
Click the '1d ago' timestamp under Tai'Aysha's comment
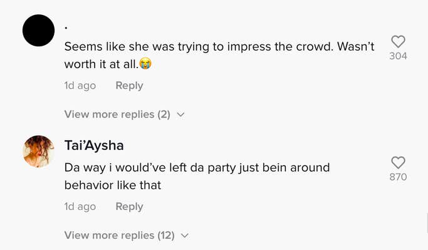point(80,206)
